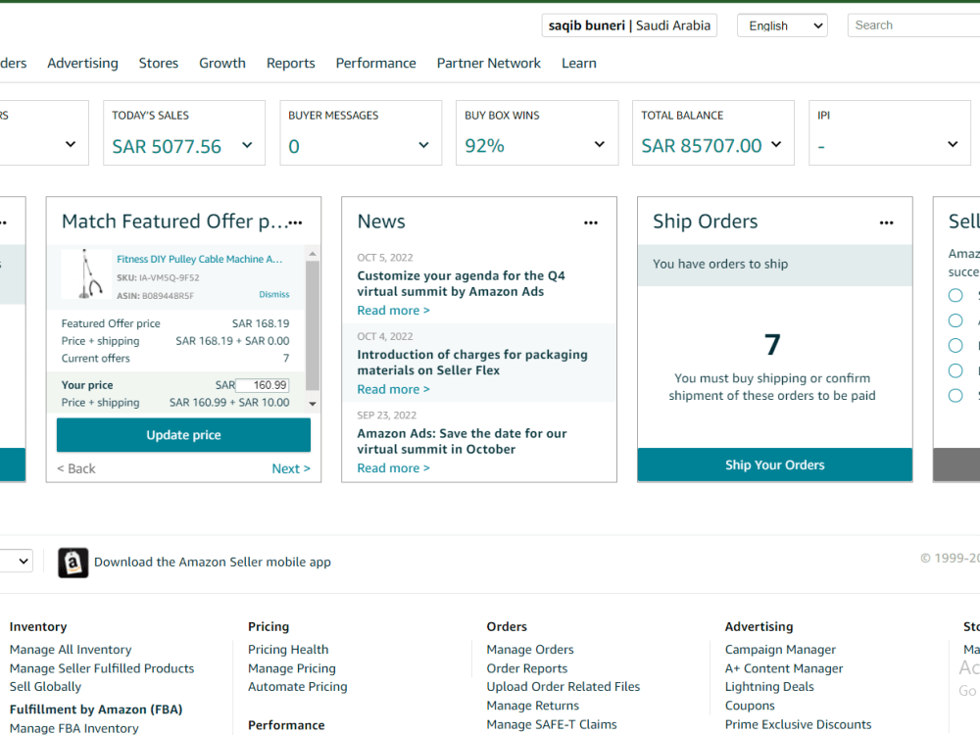Click the Featured Offer card scrollbar thumb
The height and width of the screenshot is (735, 980).
pos(313,325)
